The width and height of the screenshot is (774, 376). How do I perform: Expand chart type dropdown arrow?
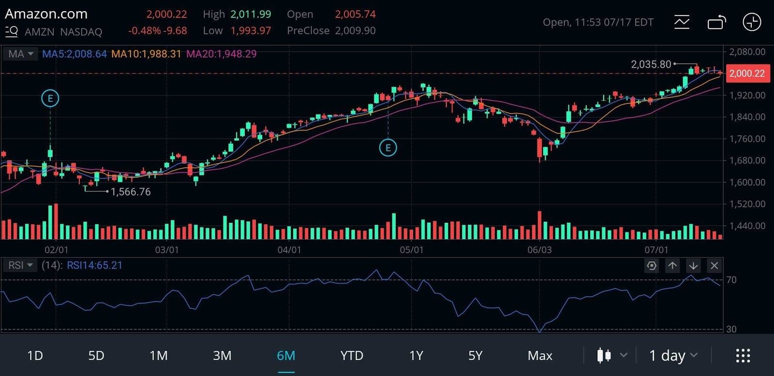624,355
